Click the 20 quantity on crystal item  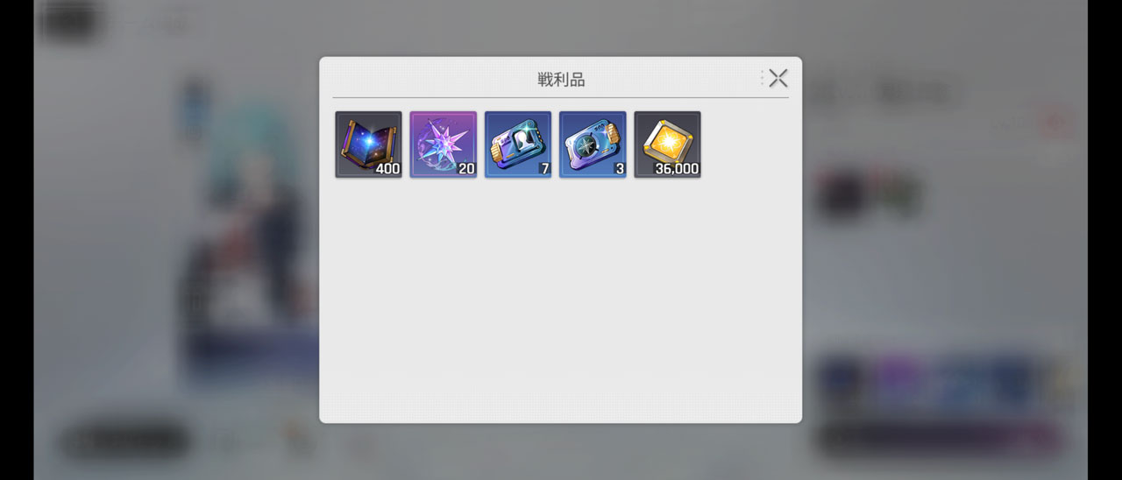(x=466, y=168)
